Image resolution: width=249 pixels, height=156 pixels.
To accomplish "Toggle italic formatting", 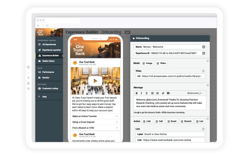I will click(141, 93).
